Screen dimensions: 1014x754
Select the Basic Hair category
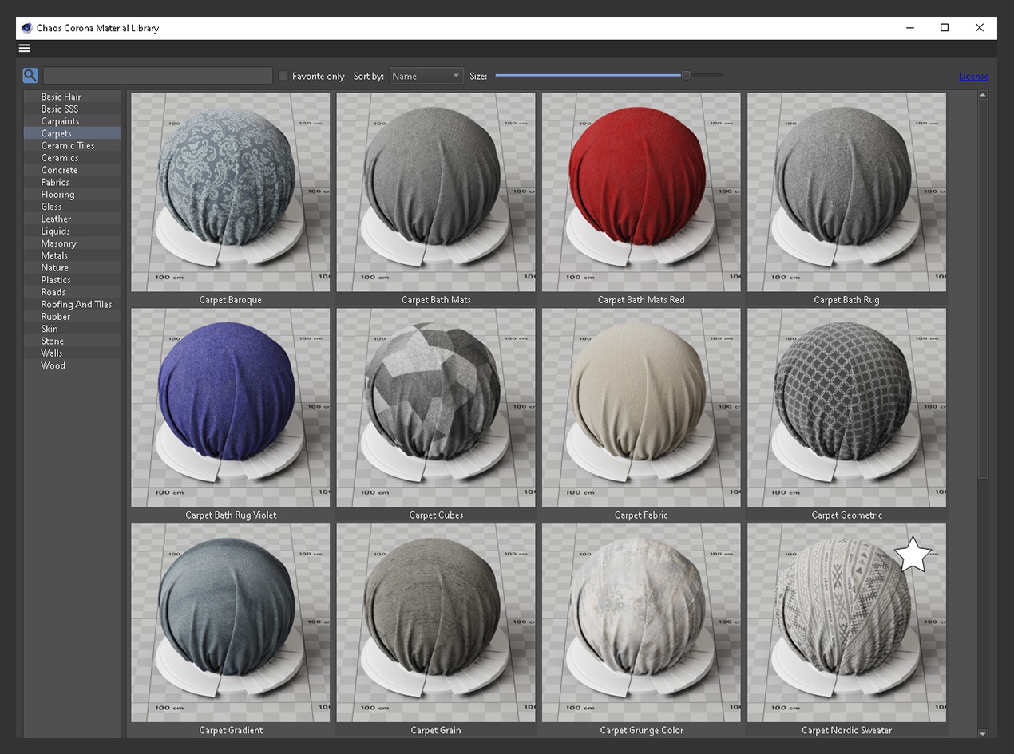click(x=72, y=97)
